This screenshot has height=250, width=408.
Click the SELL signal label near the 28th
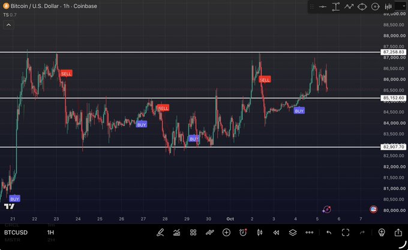(163, 108)
